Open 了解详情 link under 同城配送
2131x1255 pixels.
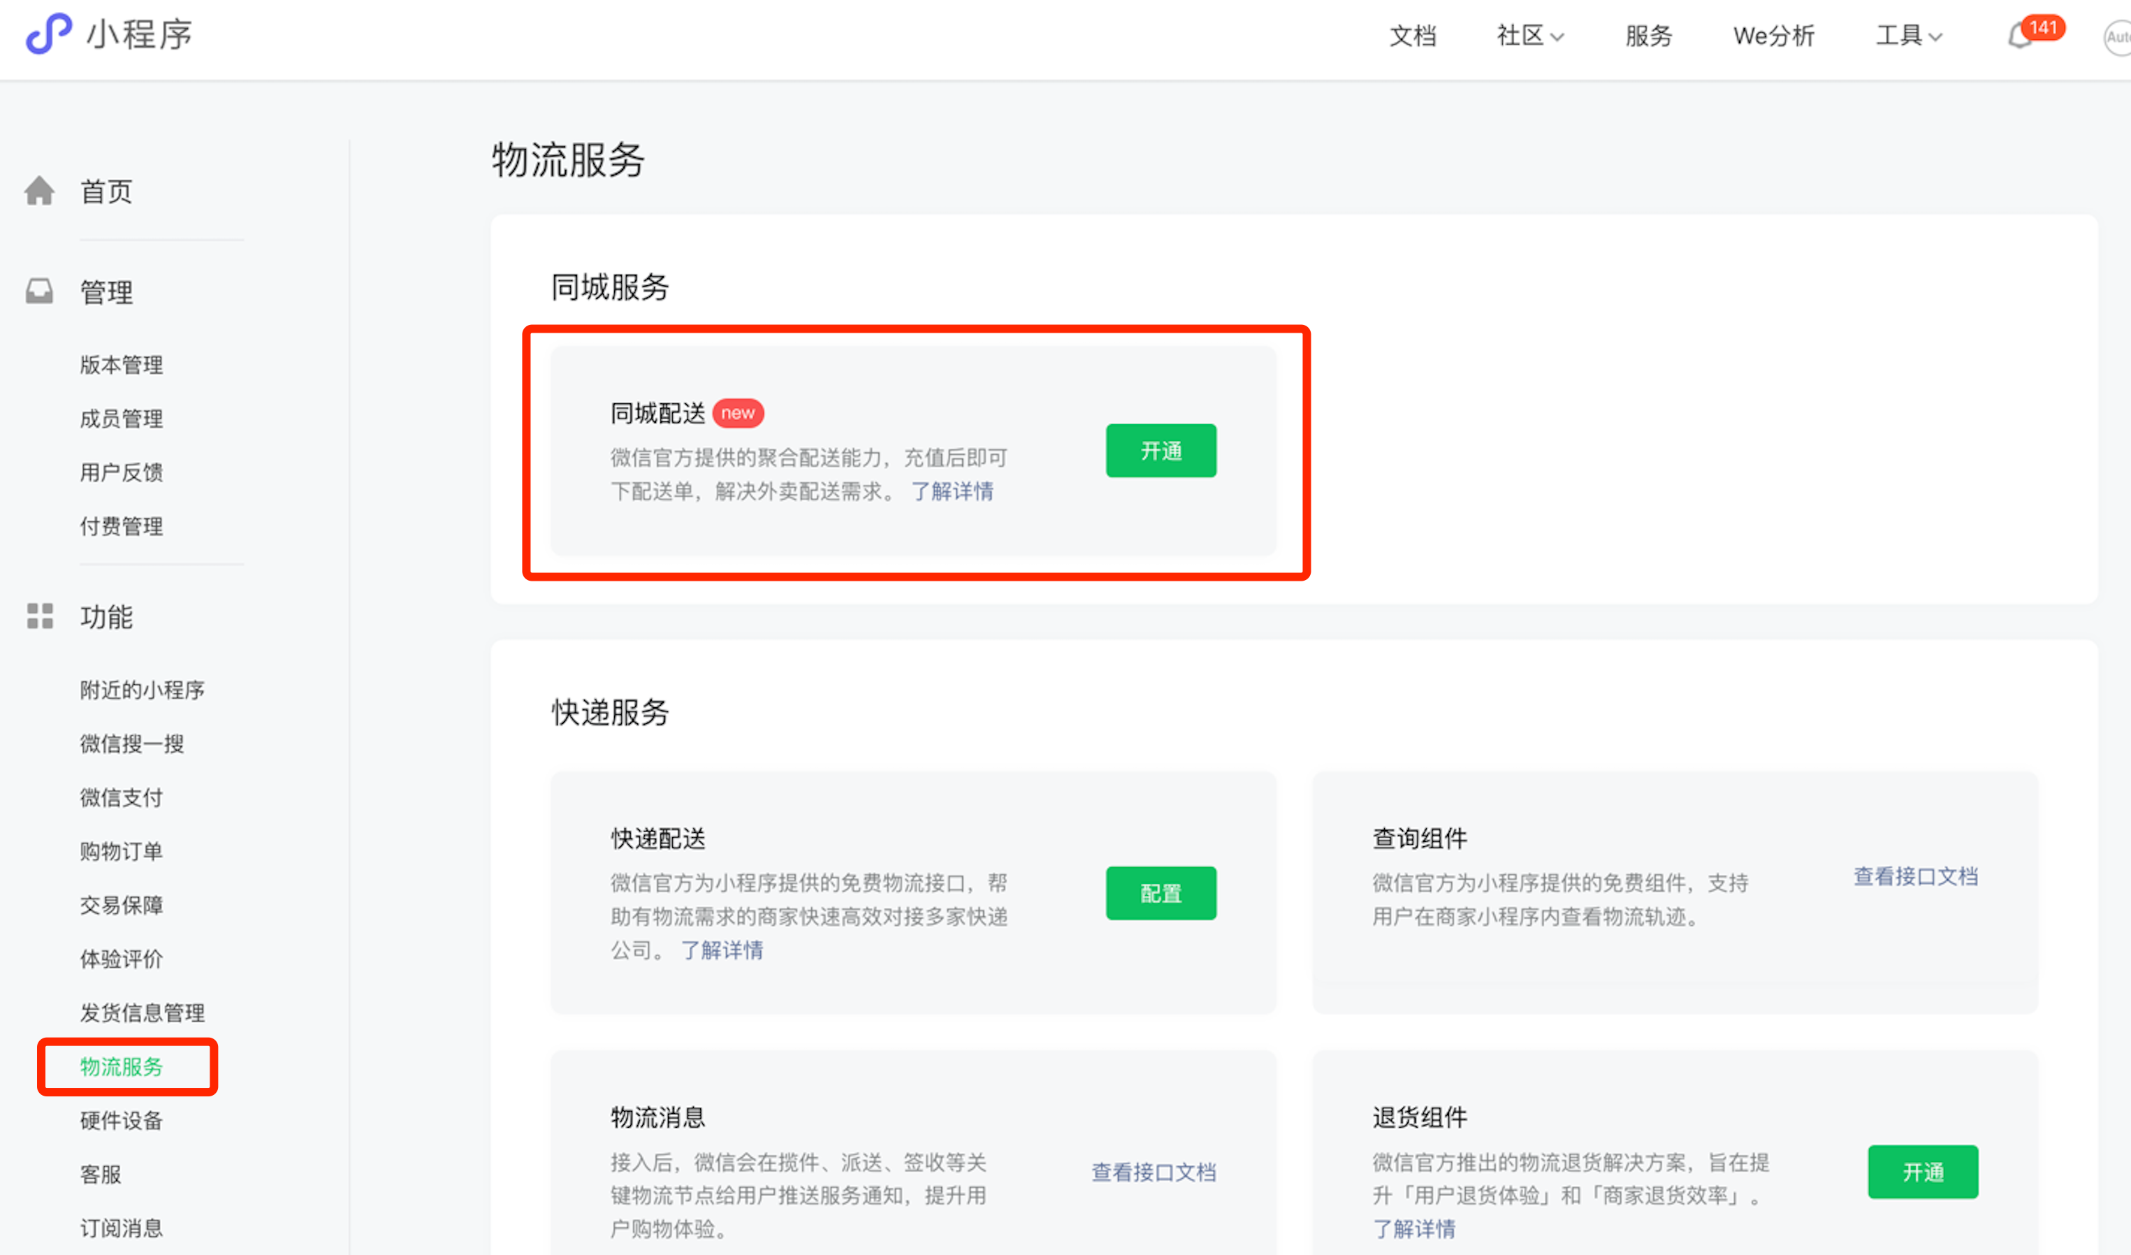point(952,491)
